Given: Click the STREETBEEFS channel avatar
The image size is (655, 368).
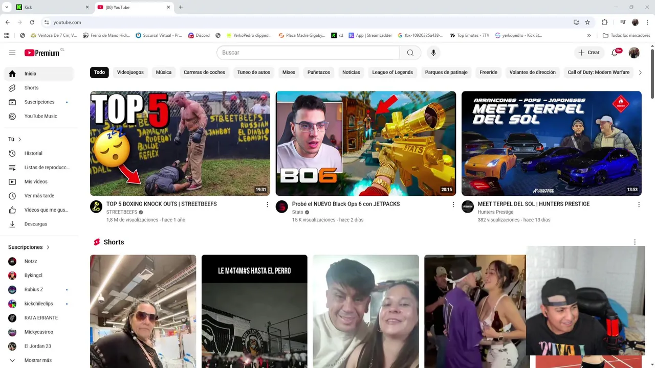Looking at the screenshot, I should click(x=96, y=206).
